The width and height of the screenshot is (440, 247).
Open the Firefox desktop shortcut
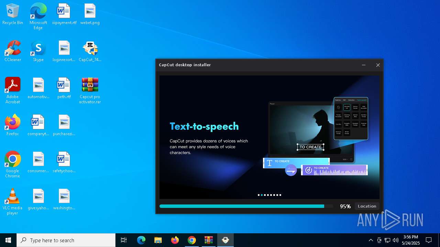click(13, 126)
